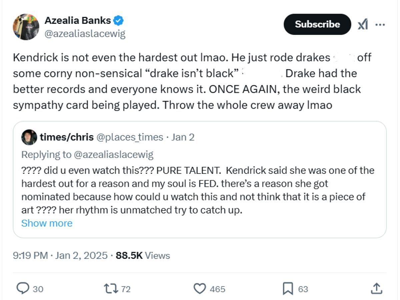Screen dimensions: 400x300
Task: Click the blue verified badge
Action: 119,20
